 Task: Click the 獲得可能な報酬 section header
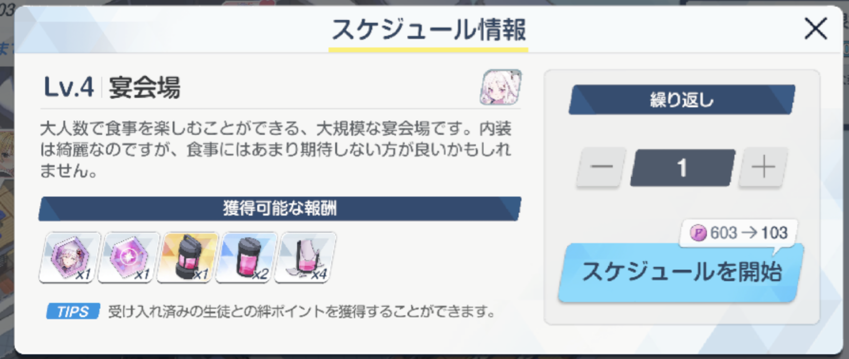coord(280,208)
